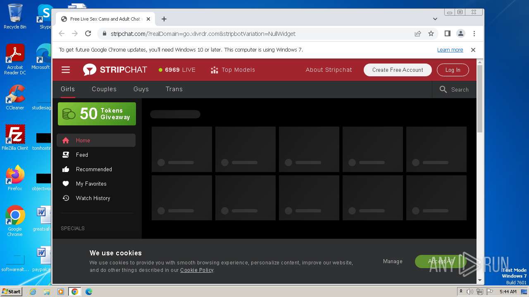Open About Stripchat link

pos(329,70)
